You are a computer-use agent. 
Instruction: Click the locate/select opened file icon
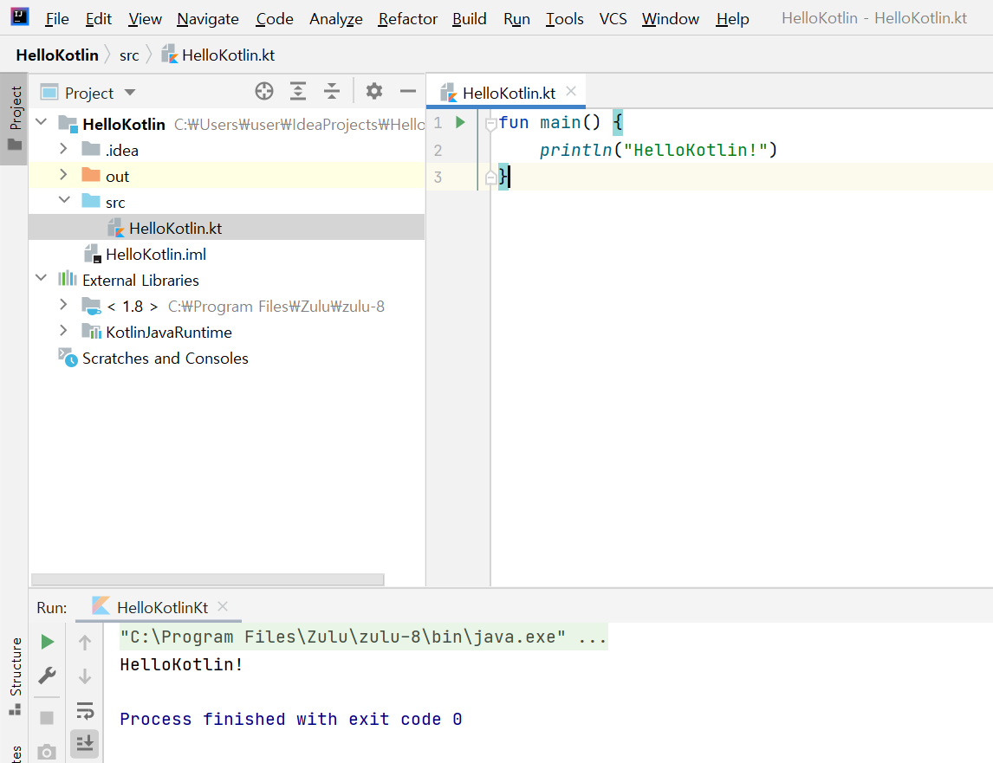[x=264, y=91]
